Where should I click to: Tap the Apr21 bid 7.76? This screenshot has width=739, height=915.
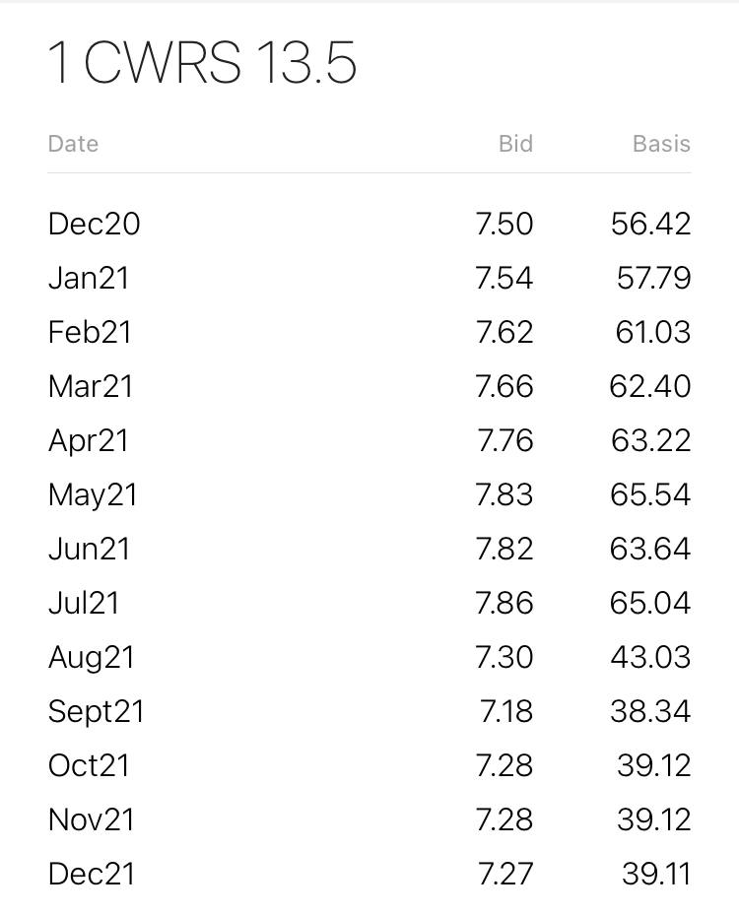point(504,440)
